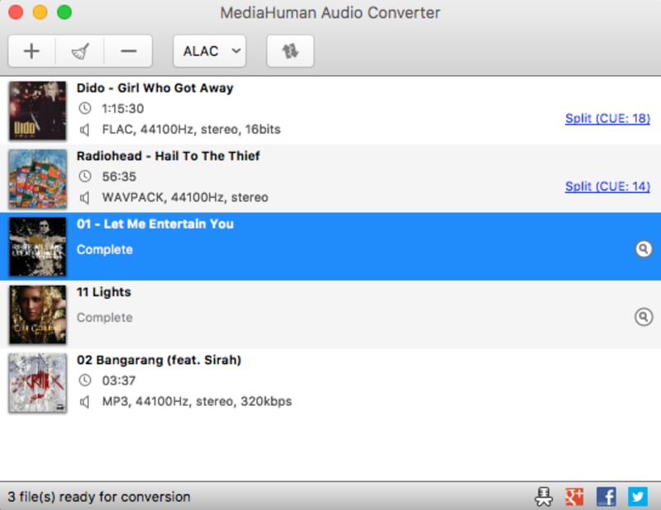Open MediaHuman mascot icon in status bar
The width and height of the screenshot is (661, 510).
coord(543,496)
